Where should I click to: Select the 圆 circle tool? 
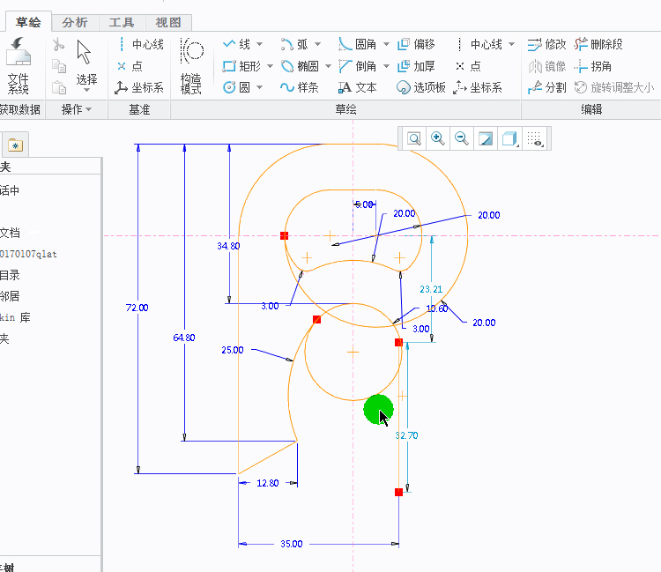click(236, 87)
